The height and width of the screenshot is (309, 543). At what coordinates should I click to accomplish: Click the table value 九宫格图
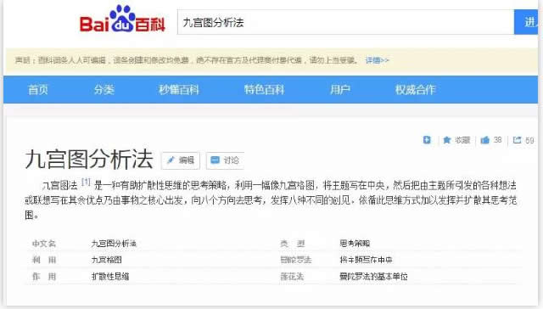point(106,260)
